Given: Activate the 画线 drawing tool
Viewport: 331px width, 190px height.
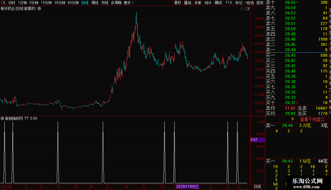Looking at the screenshot, I should [x=218, y=3].
